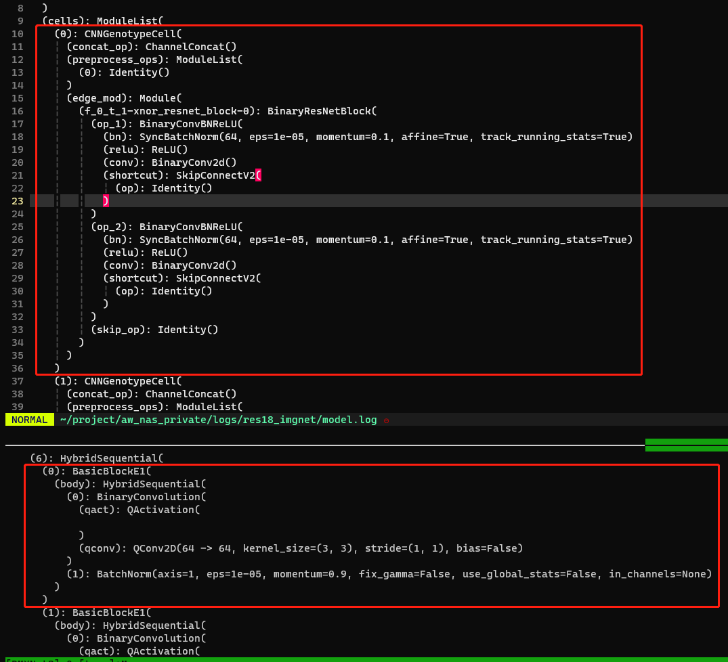Viewport: 728px width, 662px height.
Task: Click the '(edge_mod): Module(' line
Action: coord(125,98)
